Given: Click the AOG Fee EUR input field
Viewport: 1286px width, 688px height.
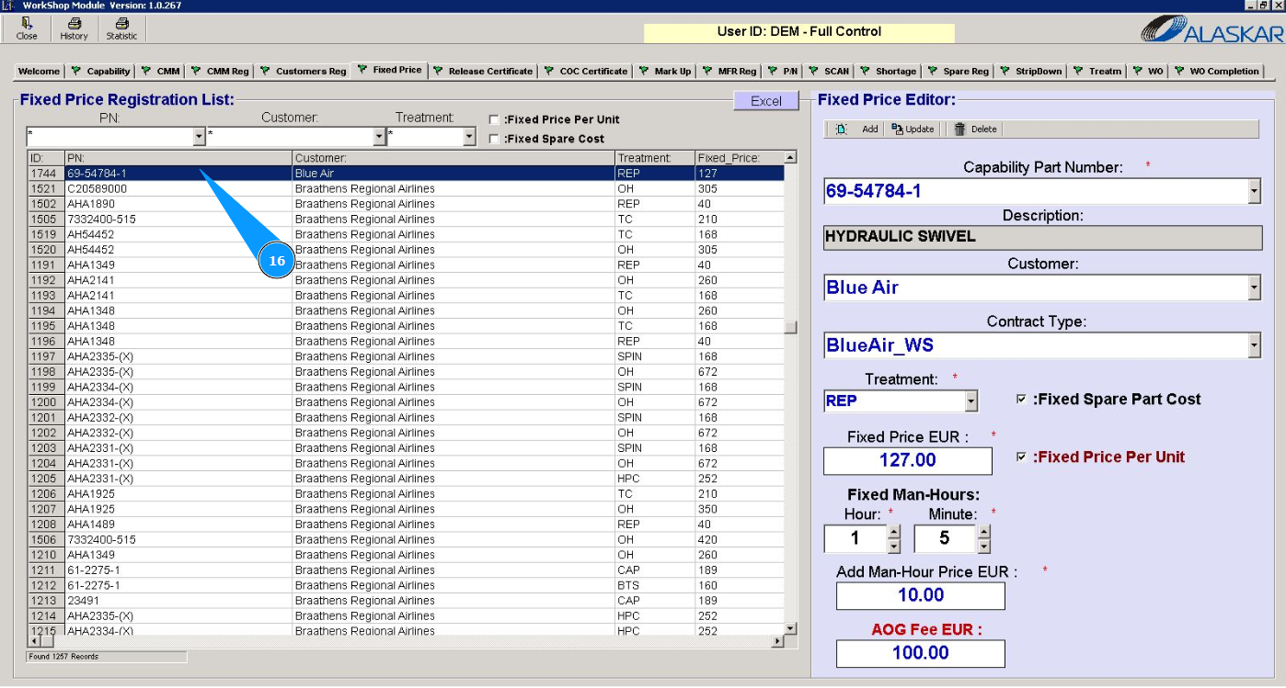Looking at the screenshot, I should coord(920,653).
